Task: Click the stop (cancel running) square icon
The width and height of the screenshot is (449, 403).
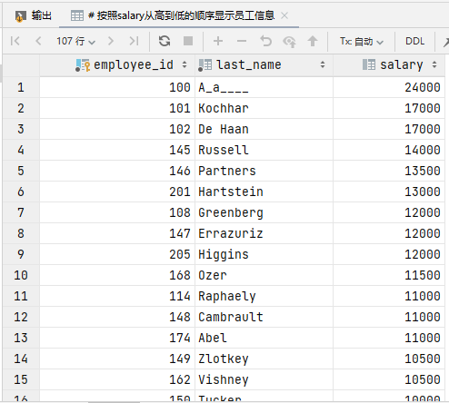Action: tap(188, 41)
